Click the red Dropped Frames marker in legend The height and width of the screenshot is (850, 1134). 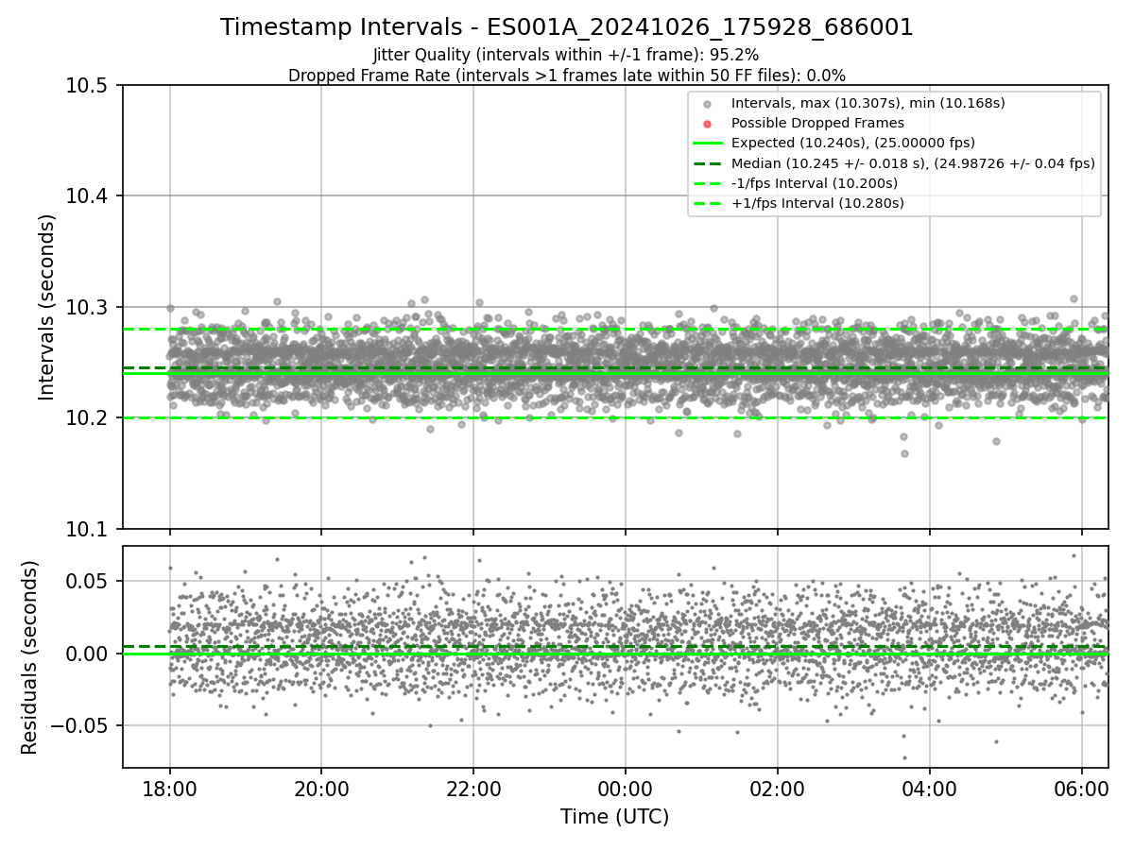[x=708, y=123]
